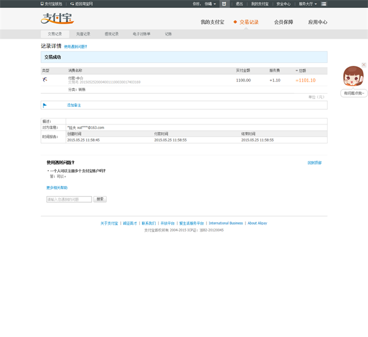Open the list menu icon at top right
The width and height of the screenshot is (368, 337).
(324, 4)
